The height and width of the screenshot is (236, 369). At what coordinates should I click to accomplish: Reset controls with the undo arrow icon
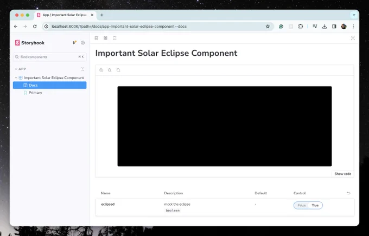tap(348, 193)
